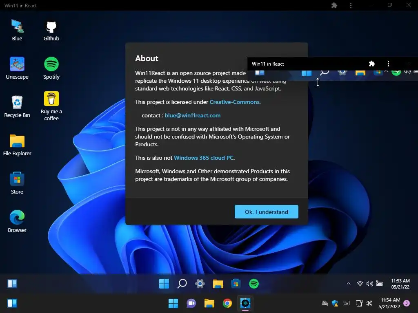Click the host volume tray icon
This screenshot has height=313, width=418.
pyautogui.click(x=369, y=303)
